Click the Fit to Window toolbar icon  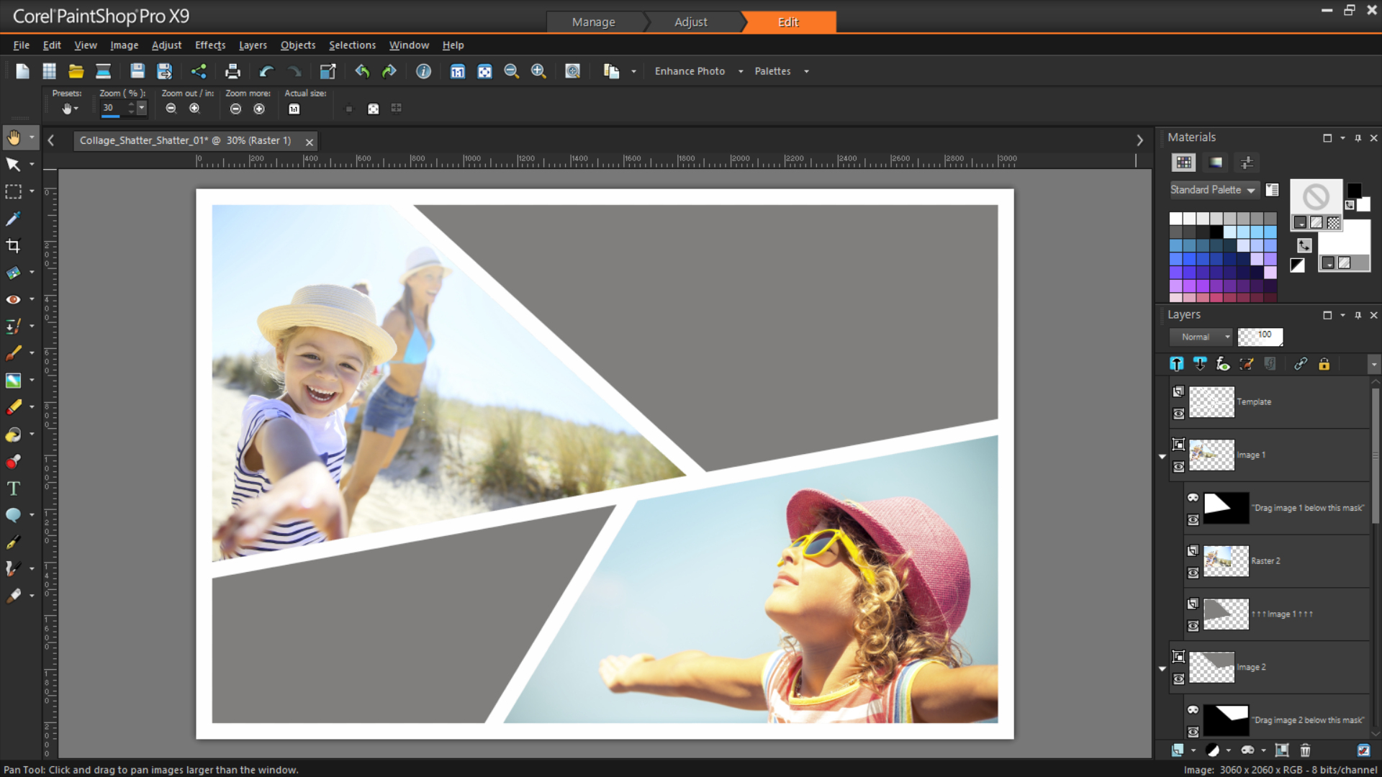click(485, 71)
